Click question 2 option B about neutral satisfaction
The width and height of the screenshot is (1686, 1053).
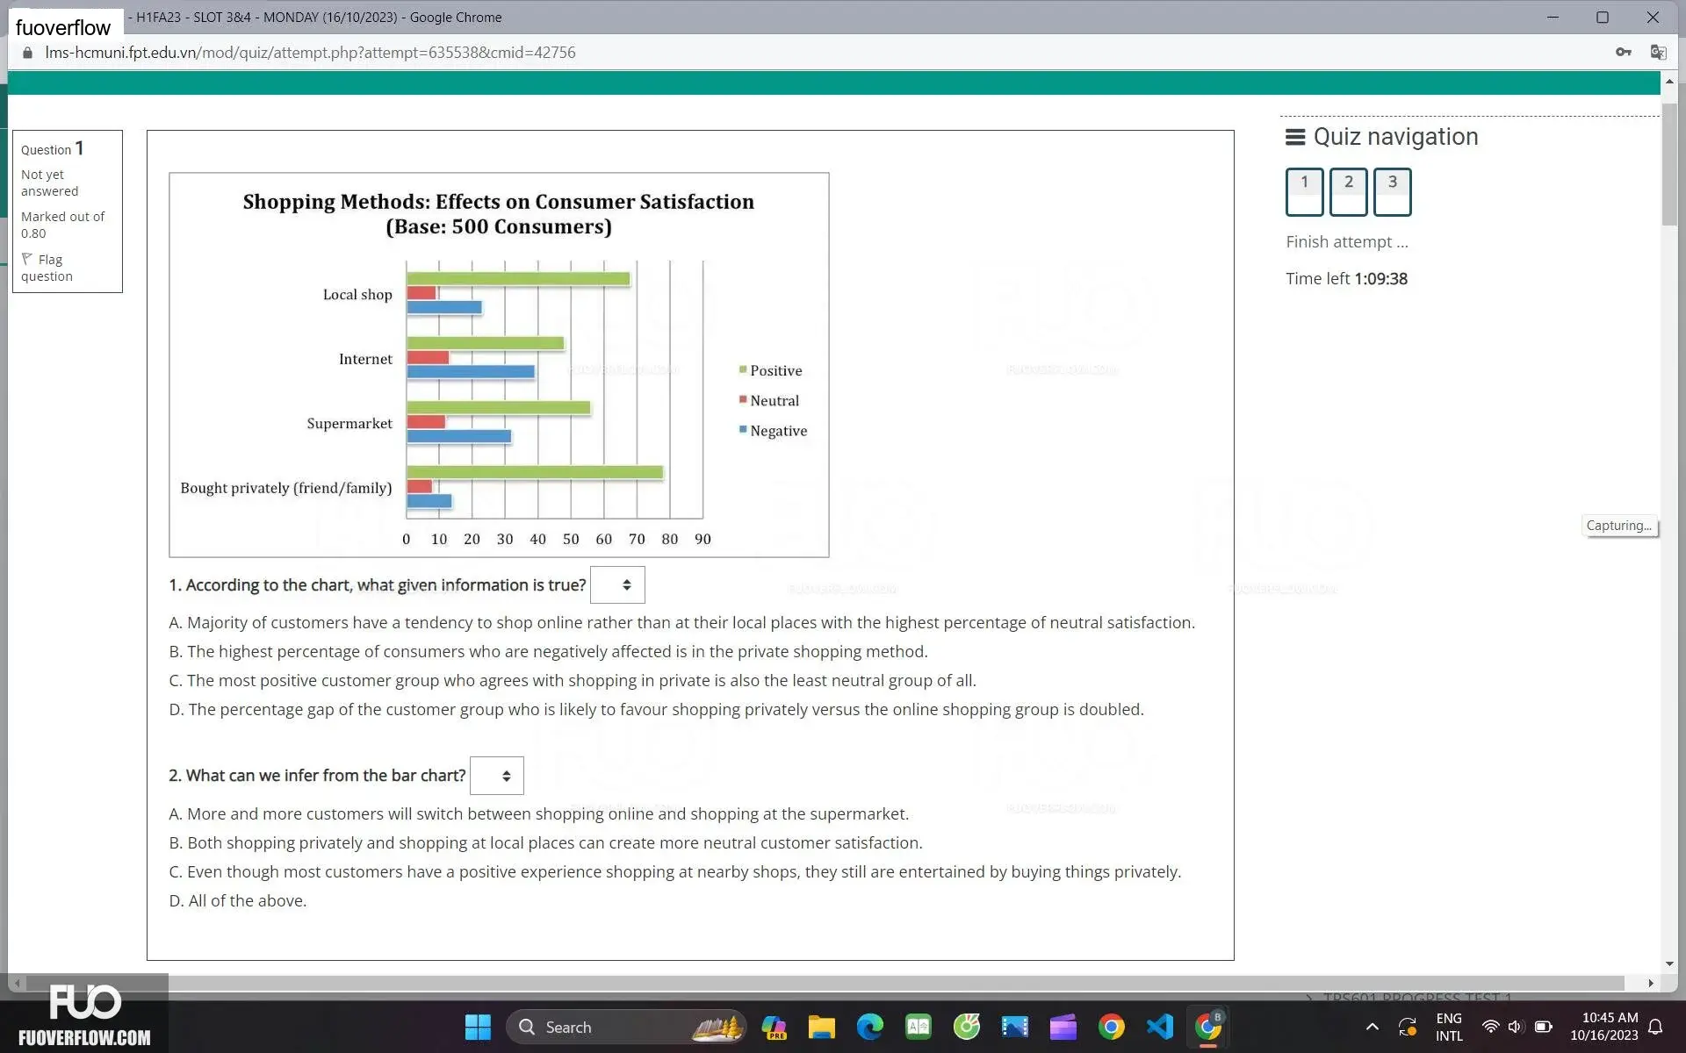(x=545, y=842)
